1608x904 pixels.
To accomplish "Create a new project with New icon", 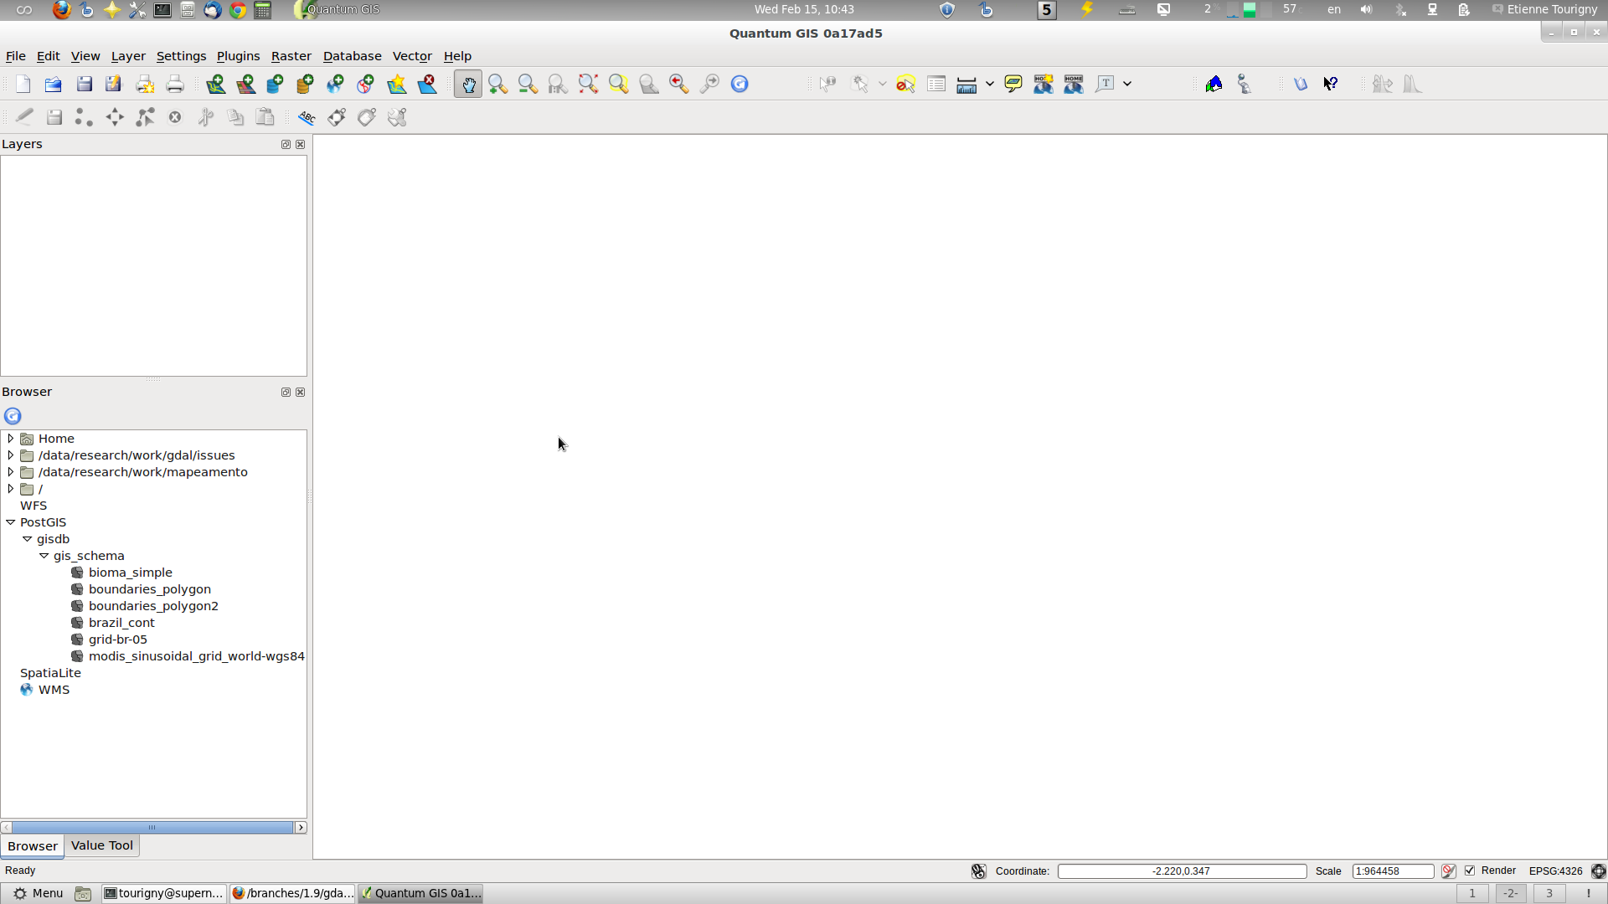I will click(x=23, y=84).
